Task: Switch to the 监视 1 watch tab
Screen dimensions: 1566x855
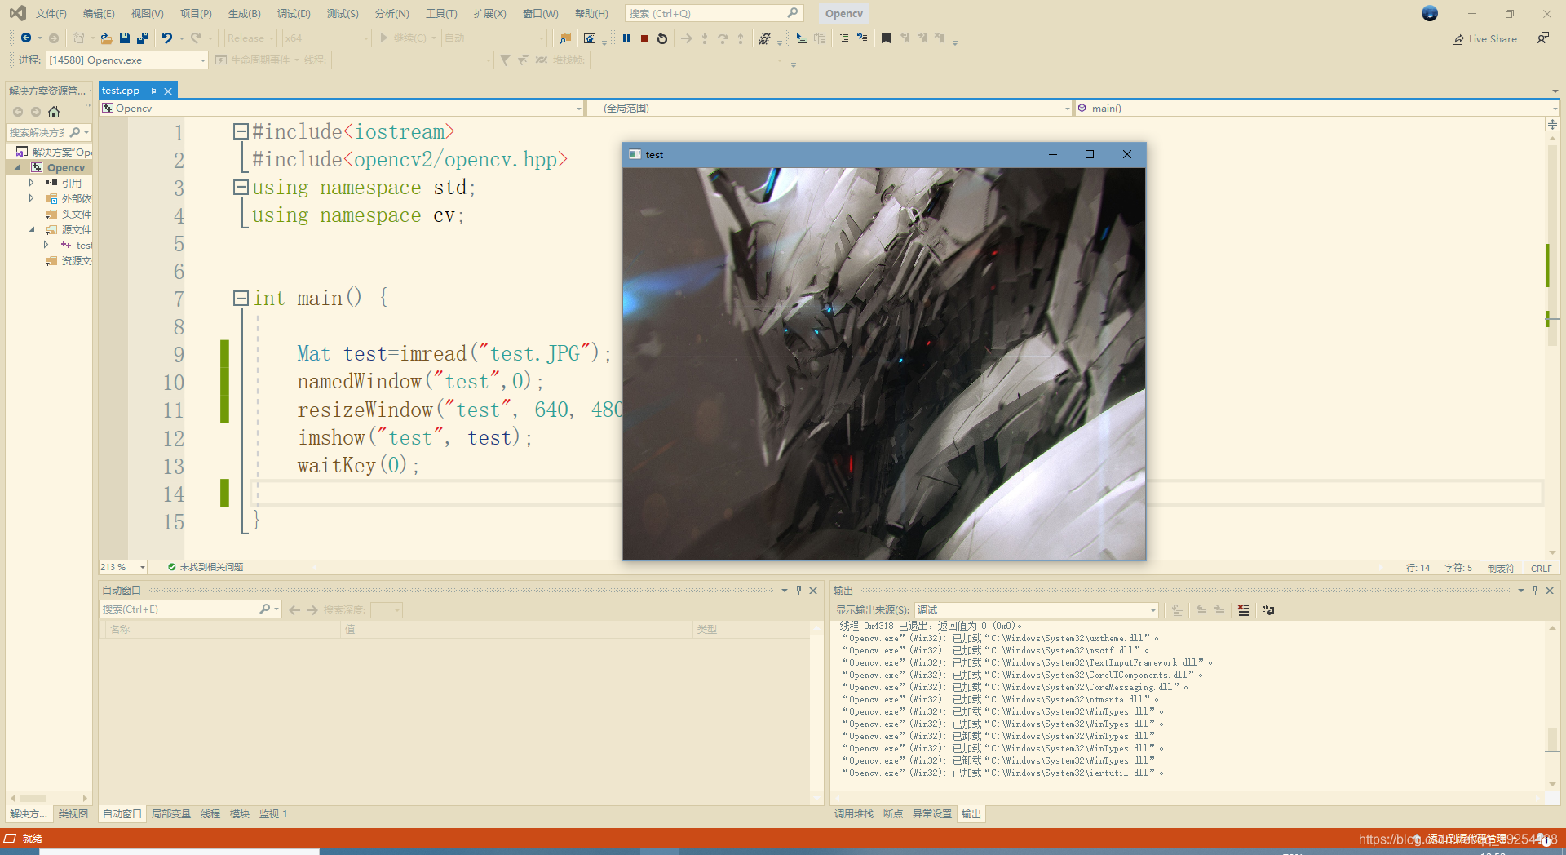Action: coord(273,813)
